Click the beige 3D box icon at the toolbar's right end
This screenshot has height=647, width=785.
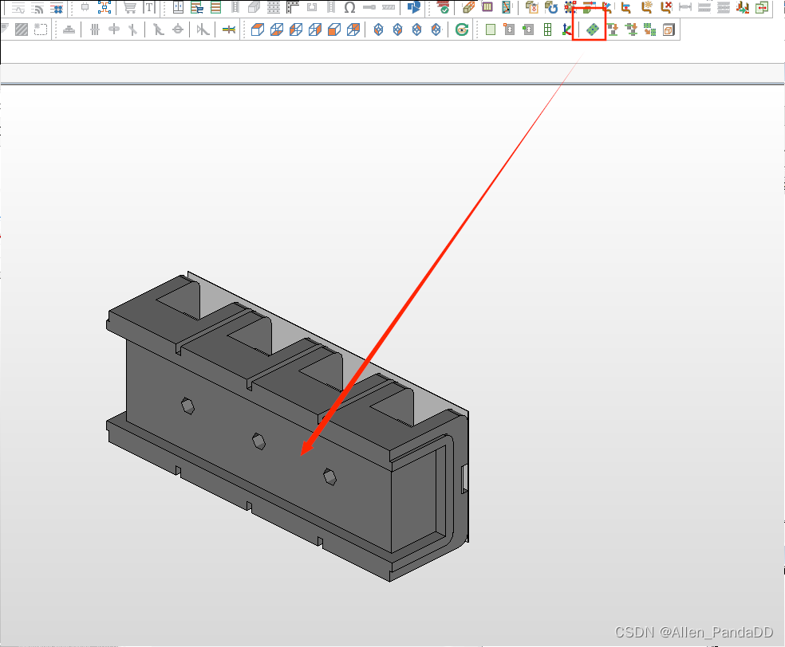point(669,30)
